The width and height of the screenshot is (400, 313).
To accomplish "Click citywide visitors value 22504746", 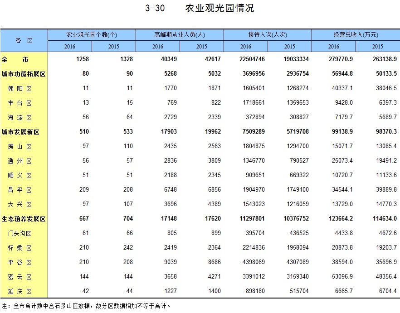I will tap(252, 59).
